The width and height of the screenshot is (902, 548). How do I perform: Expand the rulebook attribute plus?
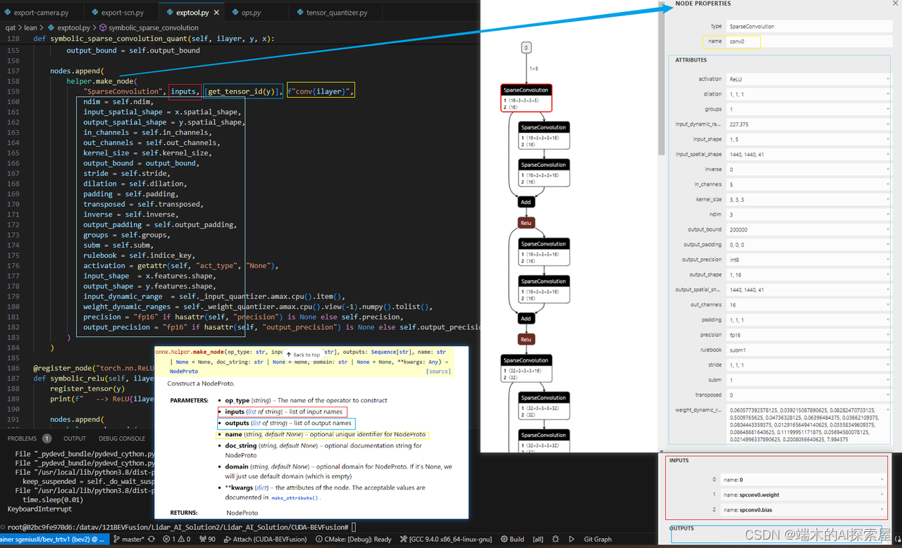[887, 350]
